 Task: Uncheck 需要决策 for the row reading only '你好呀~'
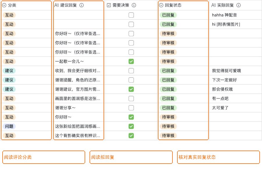click(x=131, y=117)
